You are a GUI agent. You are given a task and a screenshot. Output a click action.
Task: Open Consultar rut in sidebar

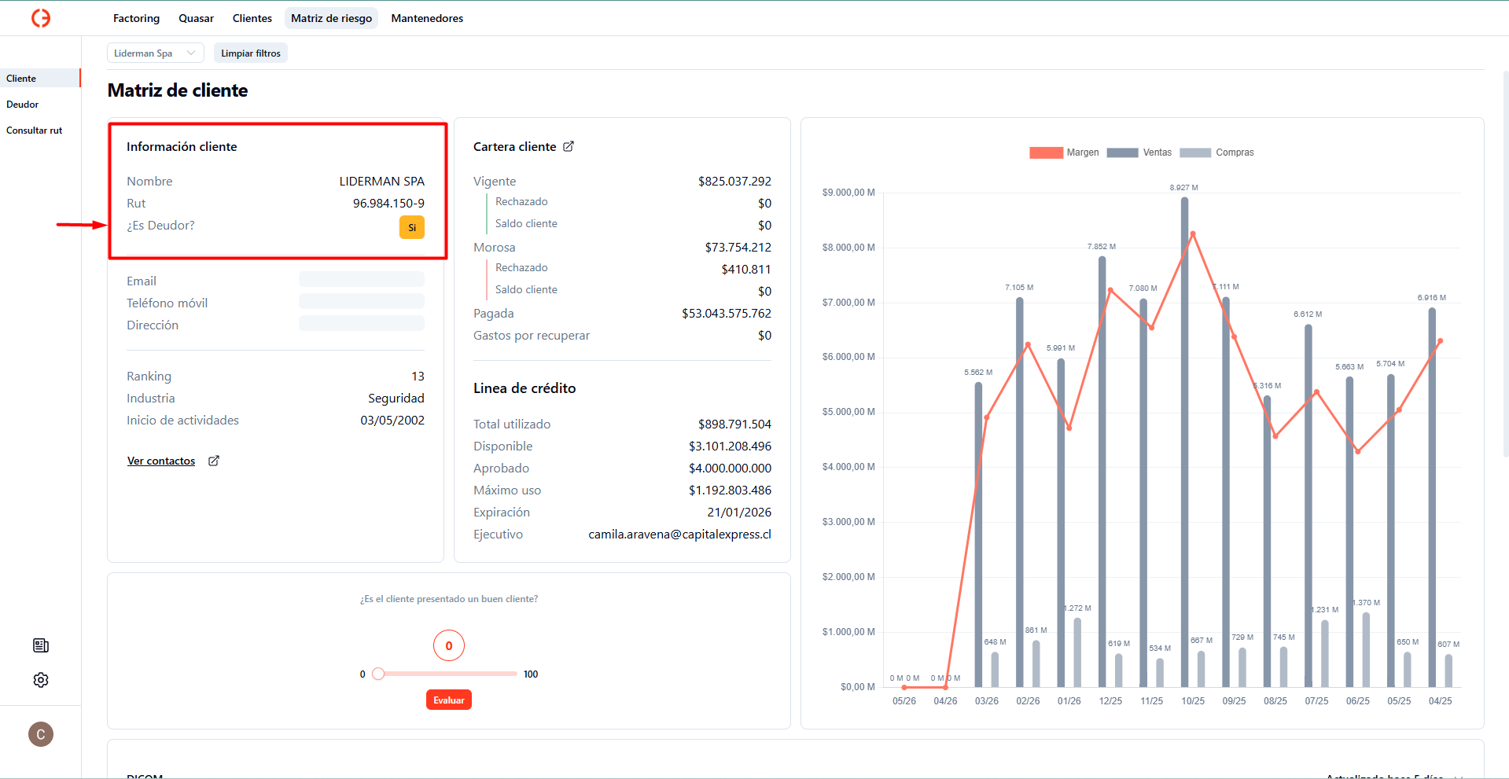click(x=35, y=130)
